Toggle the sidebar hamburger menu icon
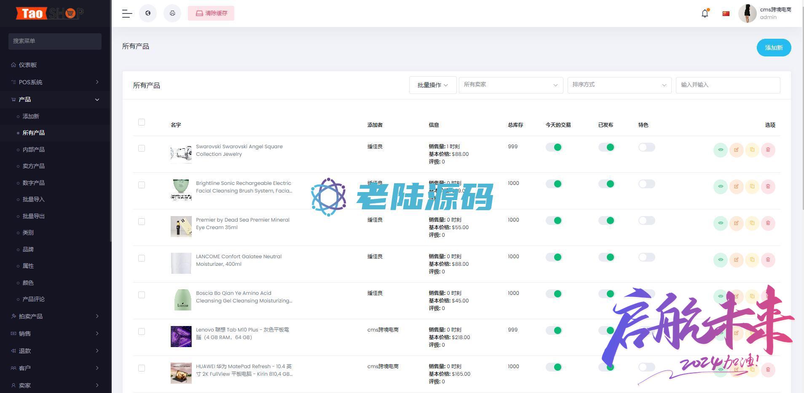Screen dimensions: 804x393 (127, 13)
